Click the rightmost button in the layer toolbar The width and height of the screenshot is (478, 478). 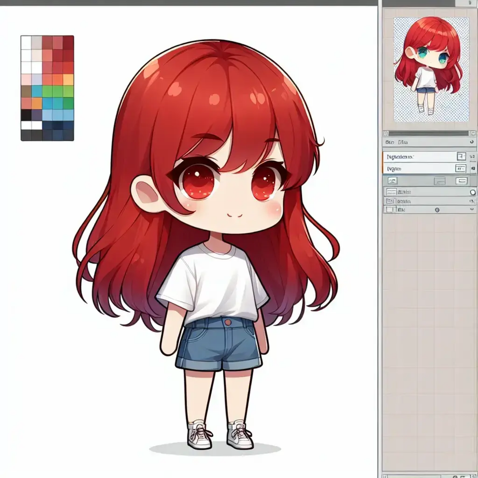coord(461,181)
